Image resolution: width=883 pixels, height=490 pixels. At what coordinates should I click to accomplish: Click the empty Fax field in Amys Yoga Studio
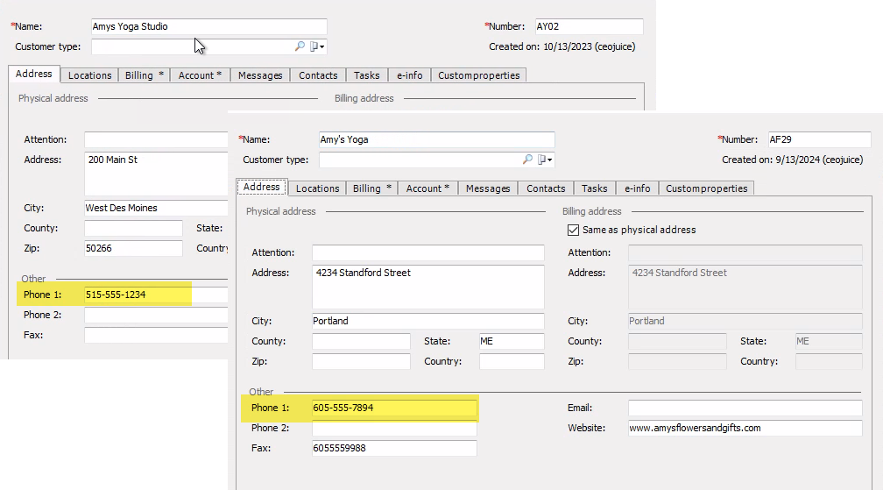point(156,335)
